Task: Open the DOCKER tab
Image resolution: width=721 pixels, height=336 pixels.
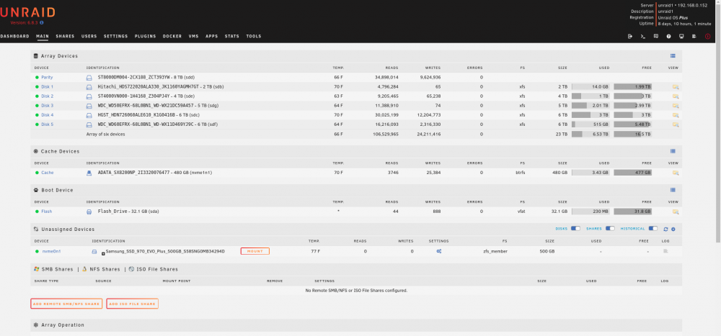Action: [x=172, y=36]
